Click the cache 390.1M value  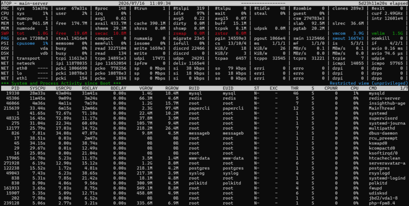[x=150, y=23]
